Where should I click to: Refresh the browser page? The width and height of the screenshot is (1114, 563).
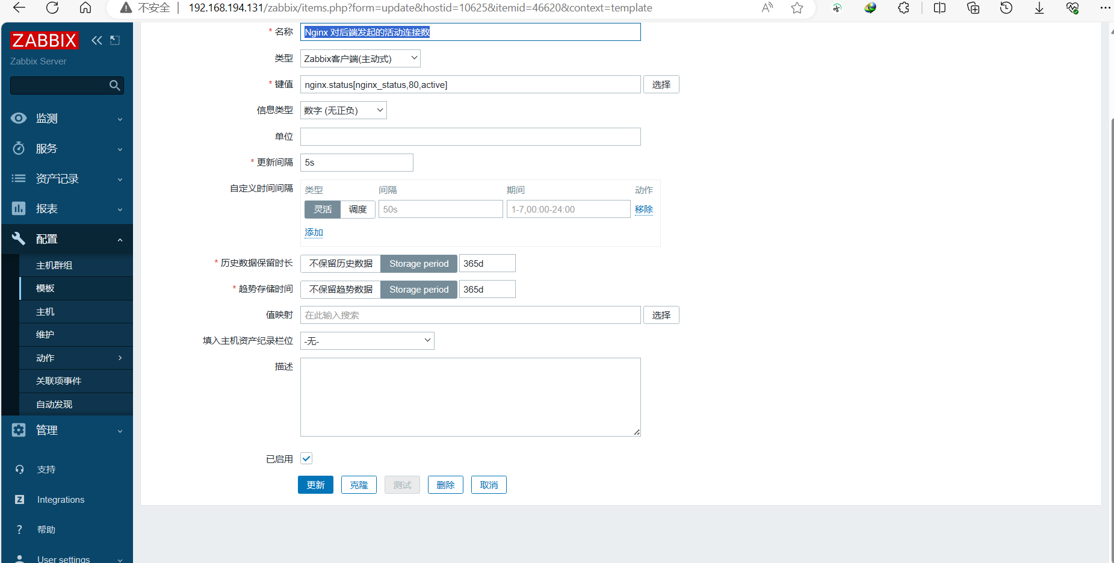[52, 8]
